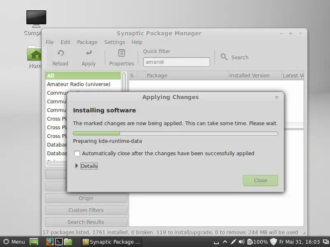
Task: Click the show desktop taskbar icon
Action: [x=34, y=242]
